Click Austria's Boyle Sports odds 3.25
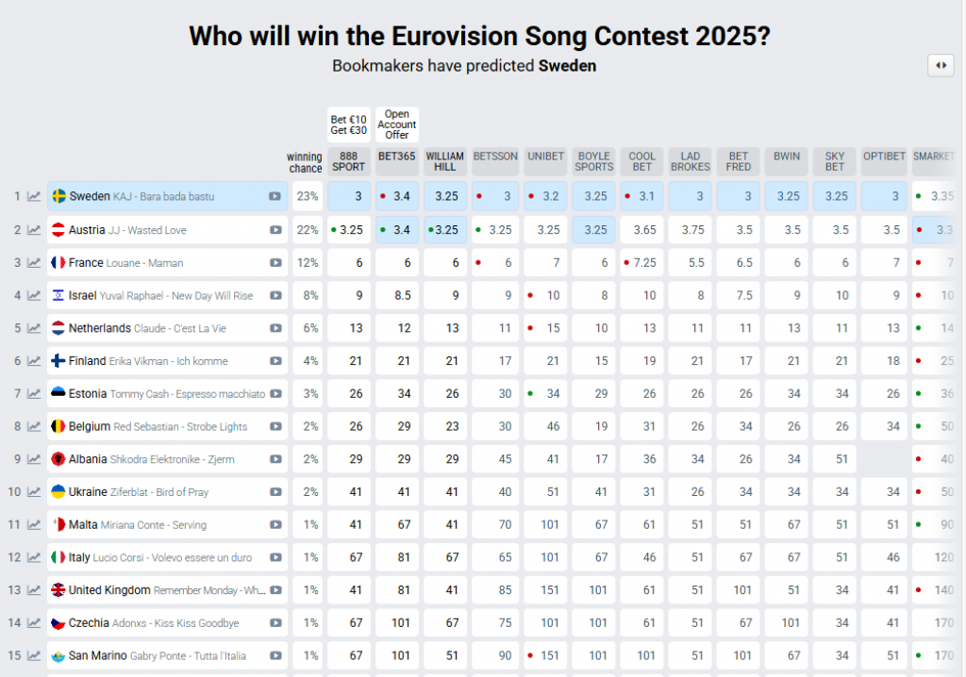Image resolution: width=966 pixels, height=677 pixels. click(593, 229)
